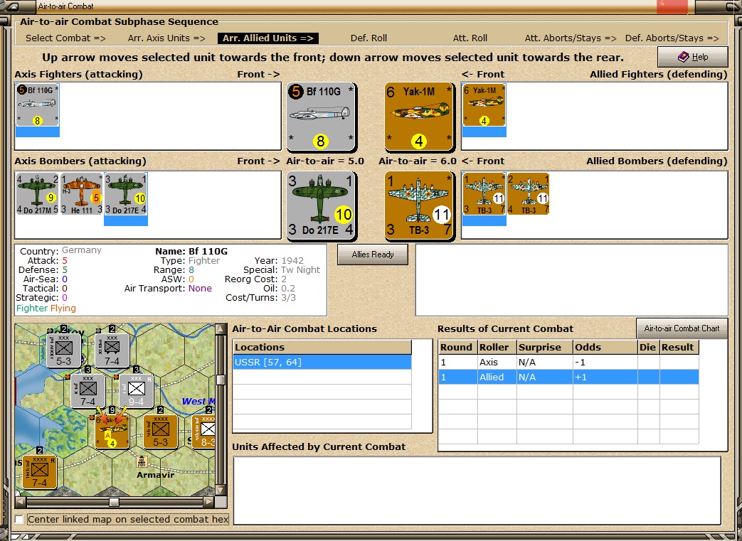Click the Result column header
This screenshot has height=541, width=742.
tap(679, 347)
